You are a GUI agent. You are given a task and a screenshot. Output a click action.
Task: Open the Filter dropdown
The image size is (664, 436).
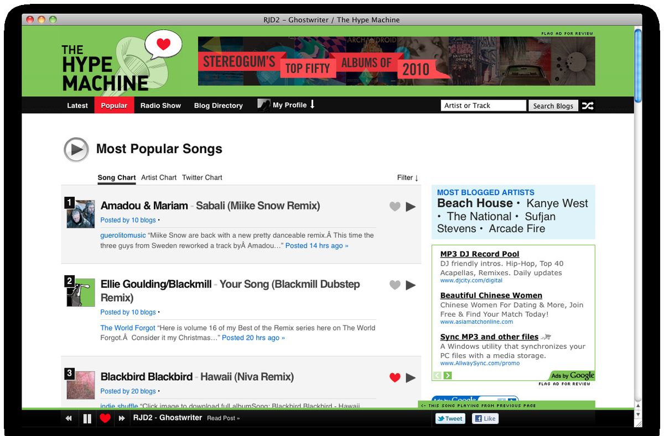click(407, 177)
